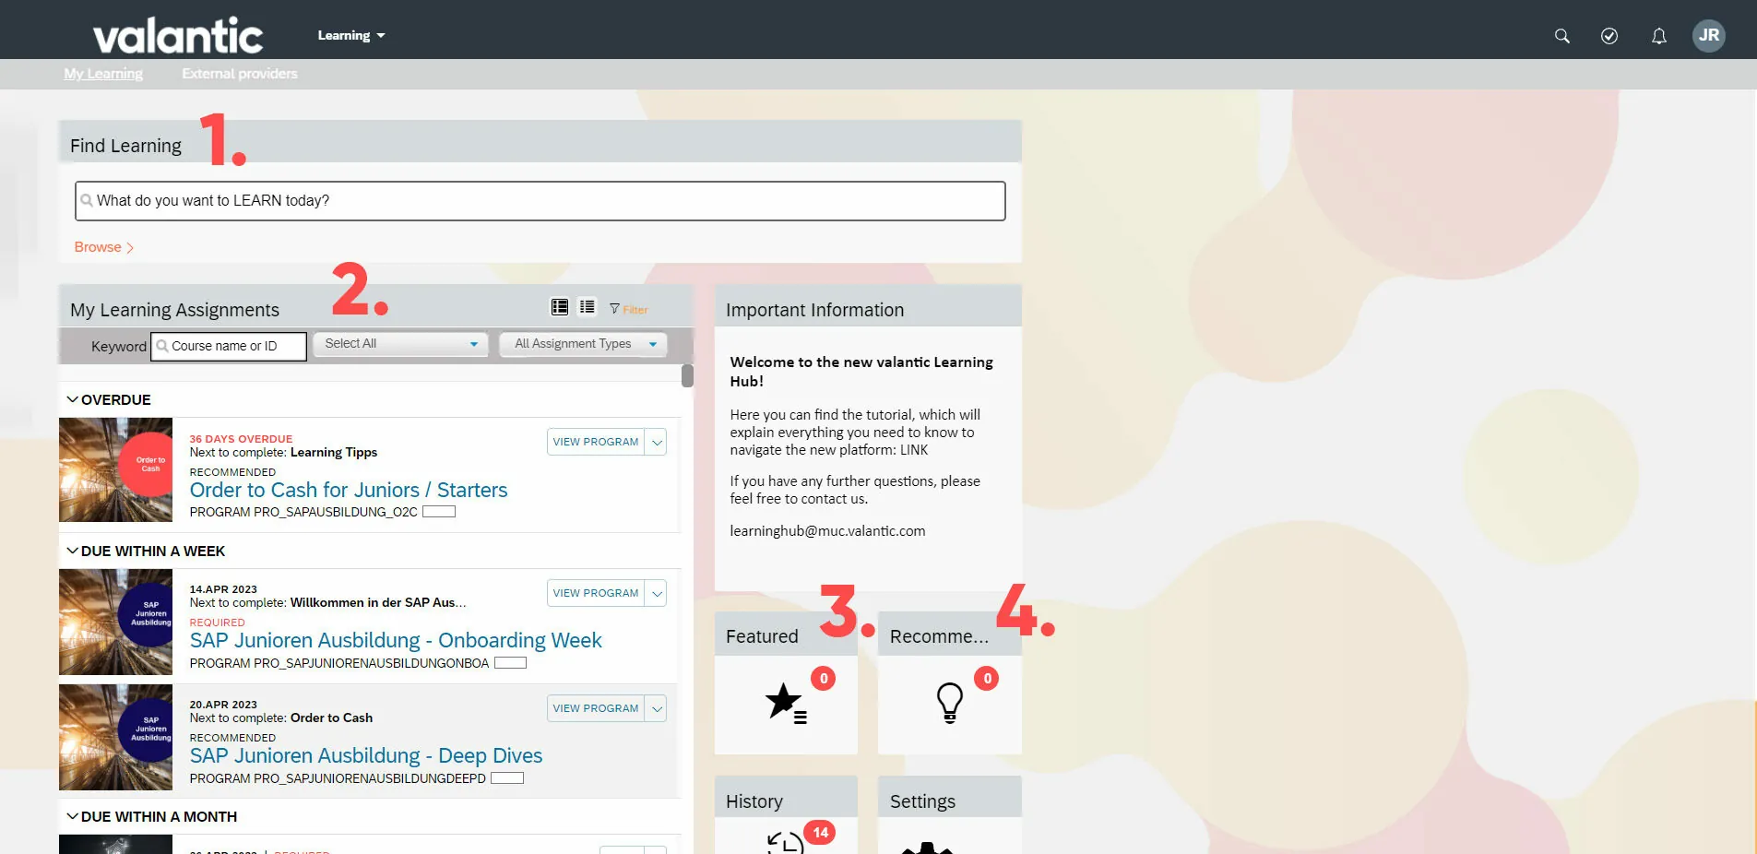
Task: Click Next to complete: Learning Tipps text
Action: click(283, 452)
